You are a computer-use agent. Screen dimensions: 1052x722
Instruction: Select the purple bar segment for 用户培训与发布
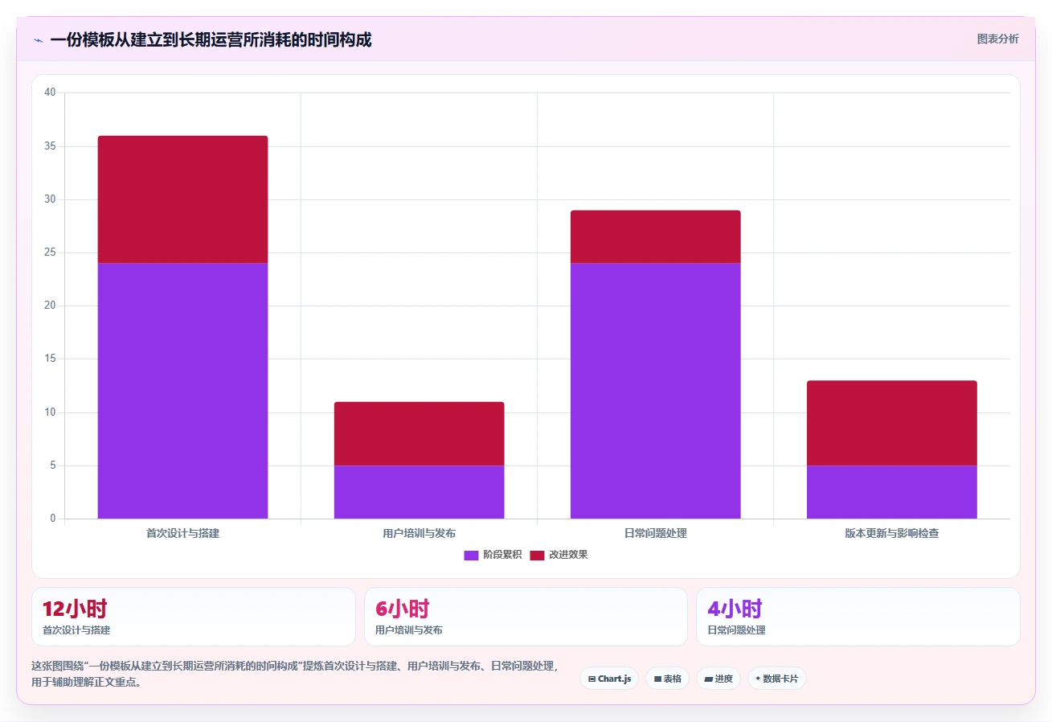419,492
